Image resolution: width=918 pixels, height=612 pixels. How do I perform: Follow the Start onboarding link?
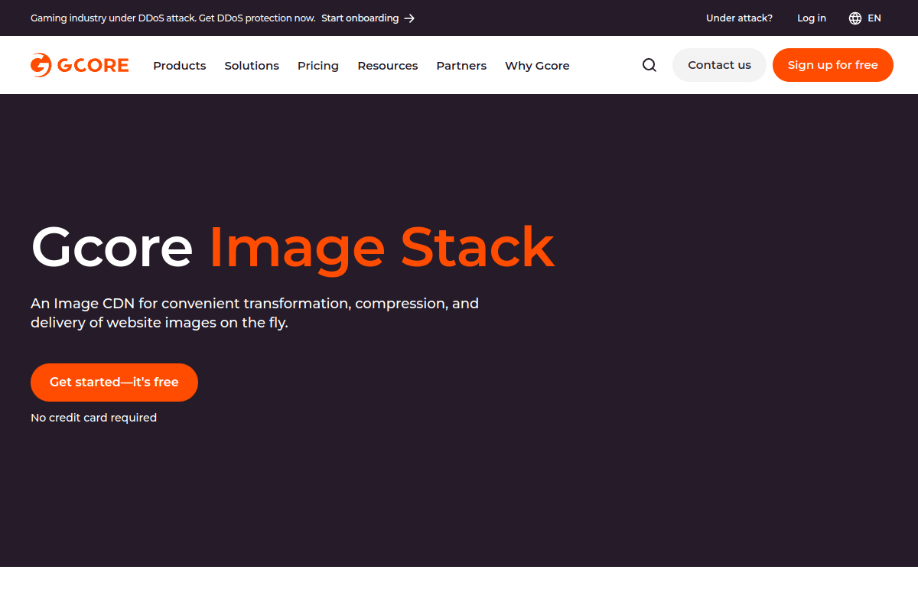(368, 18)
